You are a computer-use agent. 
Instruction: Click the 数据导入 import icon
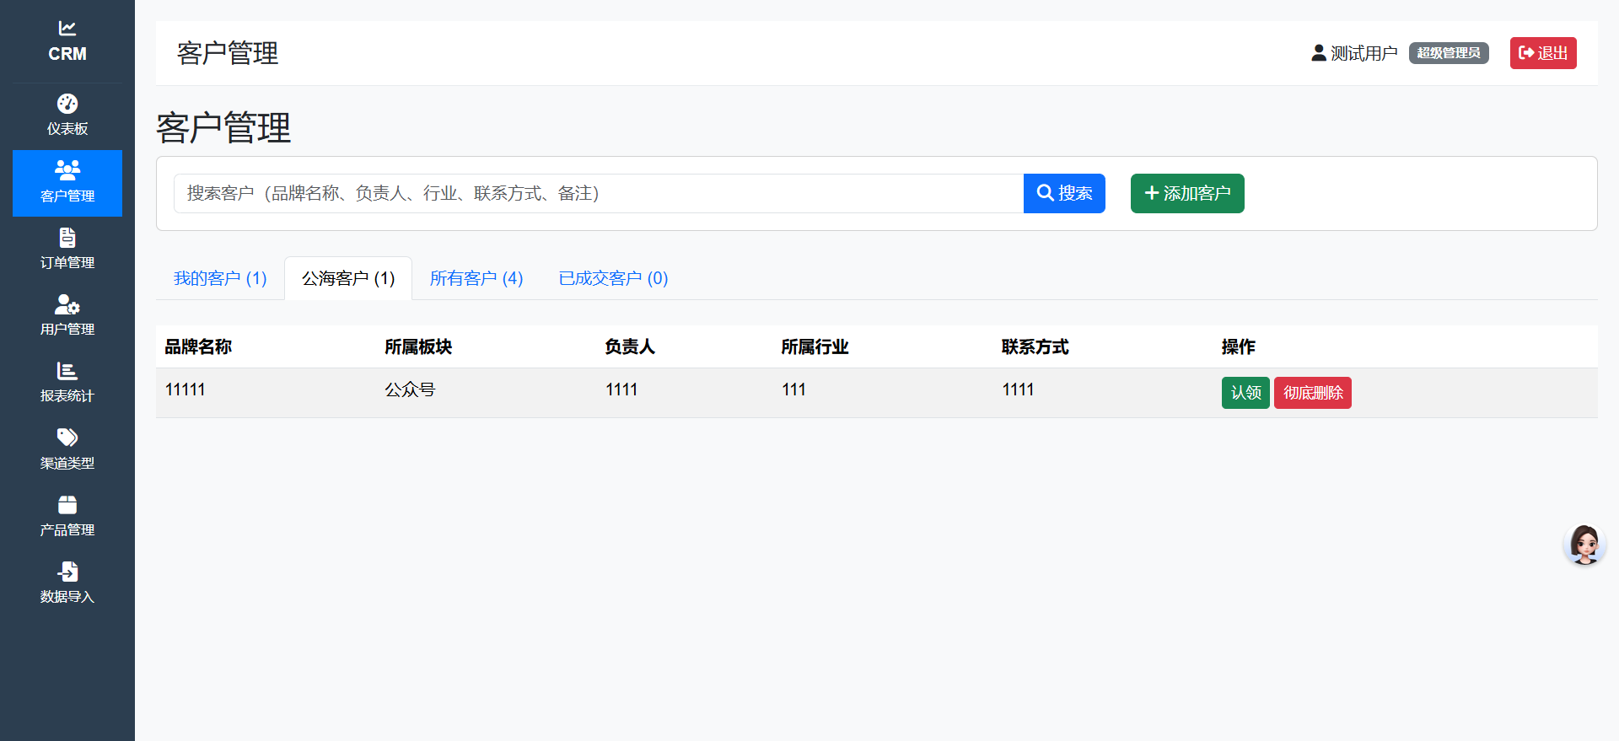point(67,572)
